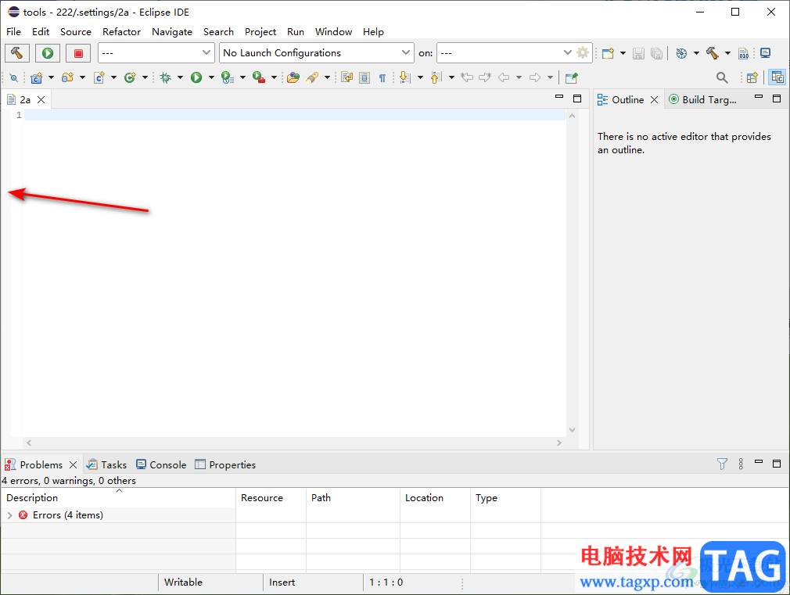The height and width of the screenshot is (595, 790).
Task: Toggle Mark Occurrences icon
Action: pos(347,77)
